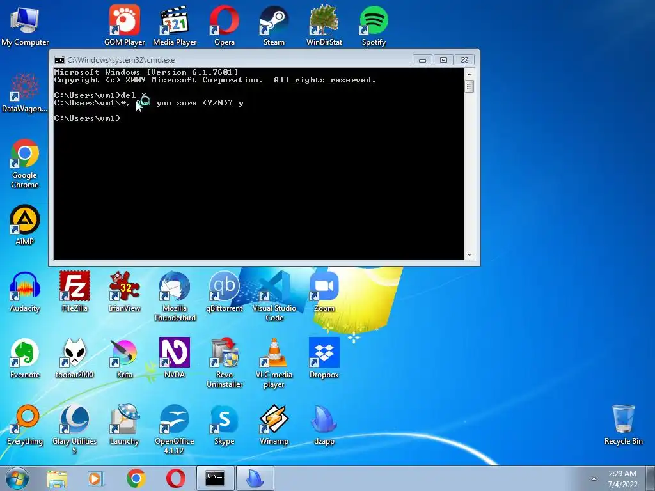Select the Krita desktop shortcut
Screen dimensions: 655x491
[x=125, y=359]
